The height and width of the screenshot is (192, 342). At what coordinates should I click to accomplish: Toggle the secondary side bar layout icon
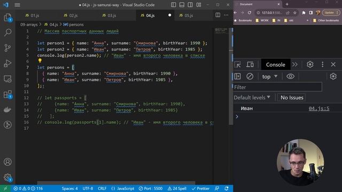pos(190,5)
